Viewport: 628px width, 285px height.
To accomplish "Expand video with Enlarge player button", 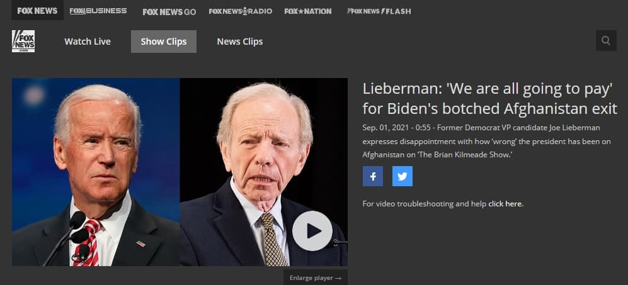I will [316, 278].
